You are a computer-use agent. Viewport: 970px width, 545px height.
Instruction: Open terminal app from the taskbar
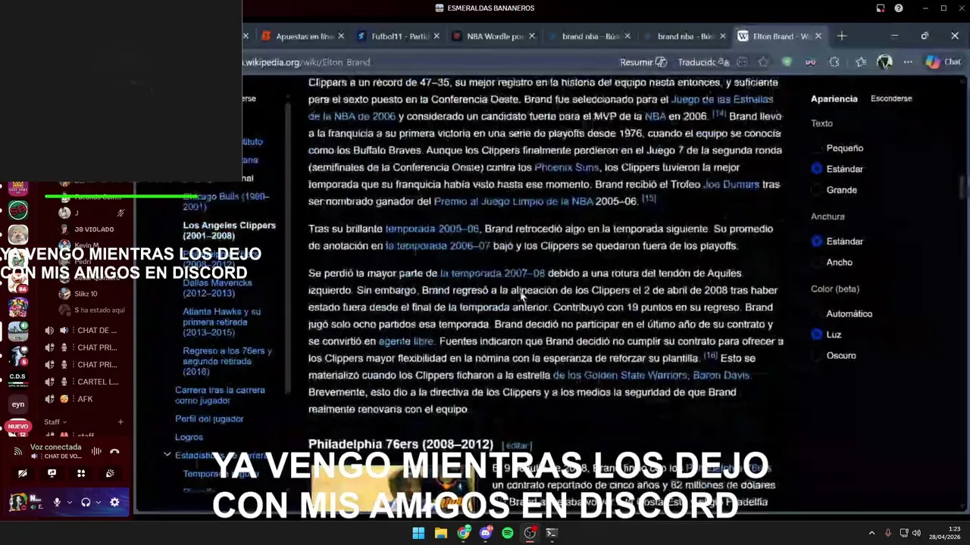click(552, 533)
